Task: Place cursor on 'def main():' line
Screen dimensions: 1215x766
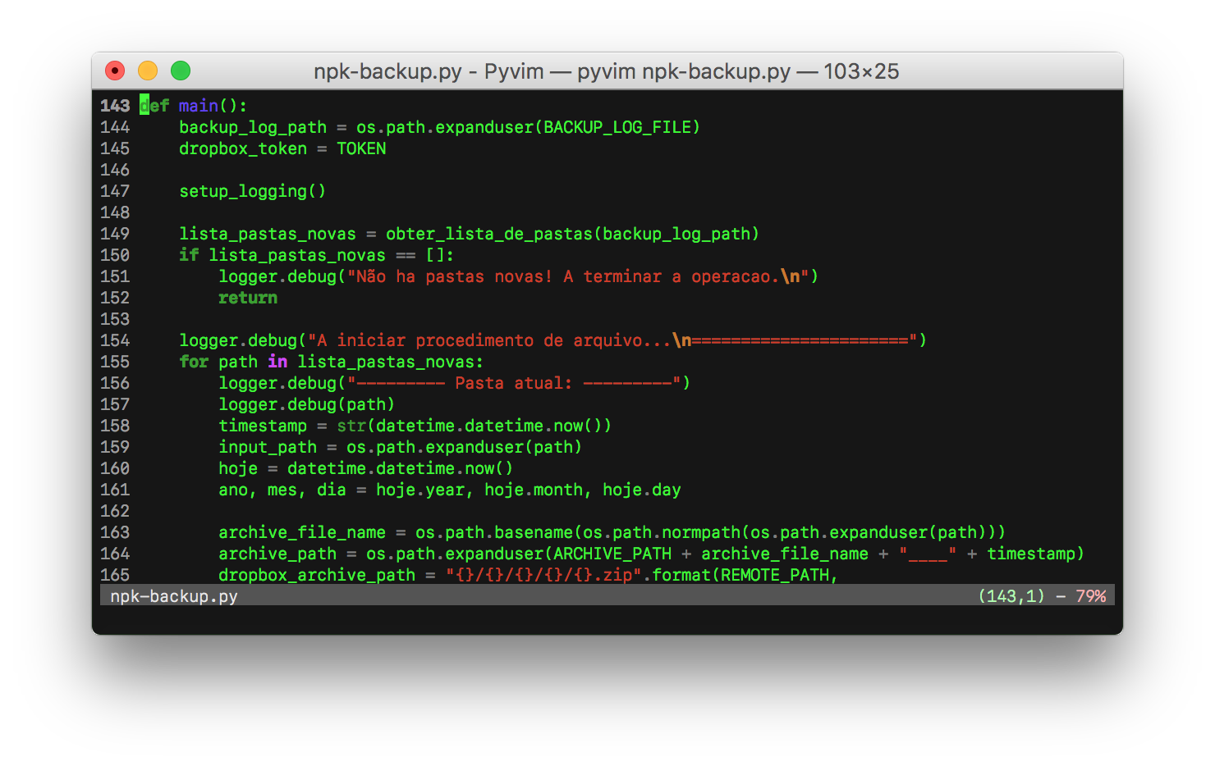Action: (x=193, y=106)
